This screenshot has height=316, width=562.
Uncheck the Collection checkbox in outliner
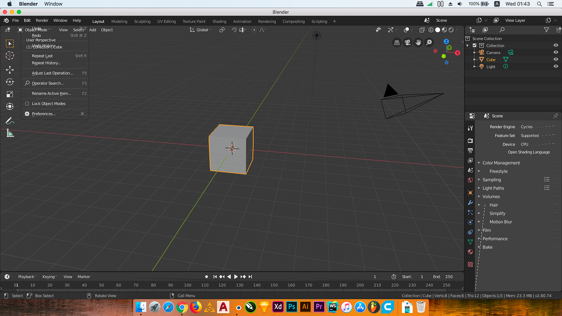pyautogui.click(x=474, y=46)
